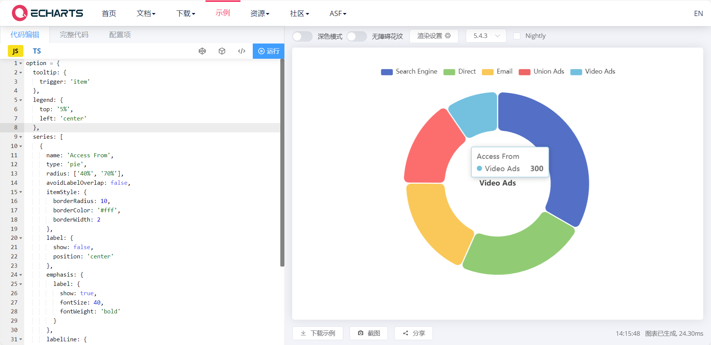Click the code brackets format icon
Viewport: 711px width, 345px height.
click(x=242, y=51)
